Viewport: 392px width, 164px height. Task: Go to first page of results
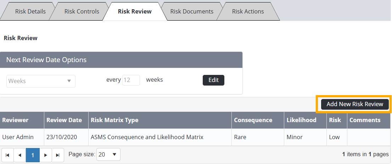7,155
